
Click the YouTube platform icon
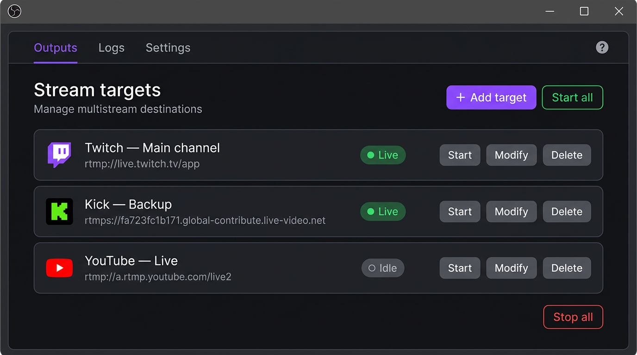click(59, 268)
